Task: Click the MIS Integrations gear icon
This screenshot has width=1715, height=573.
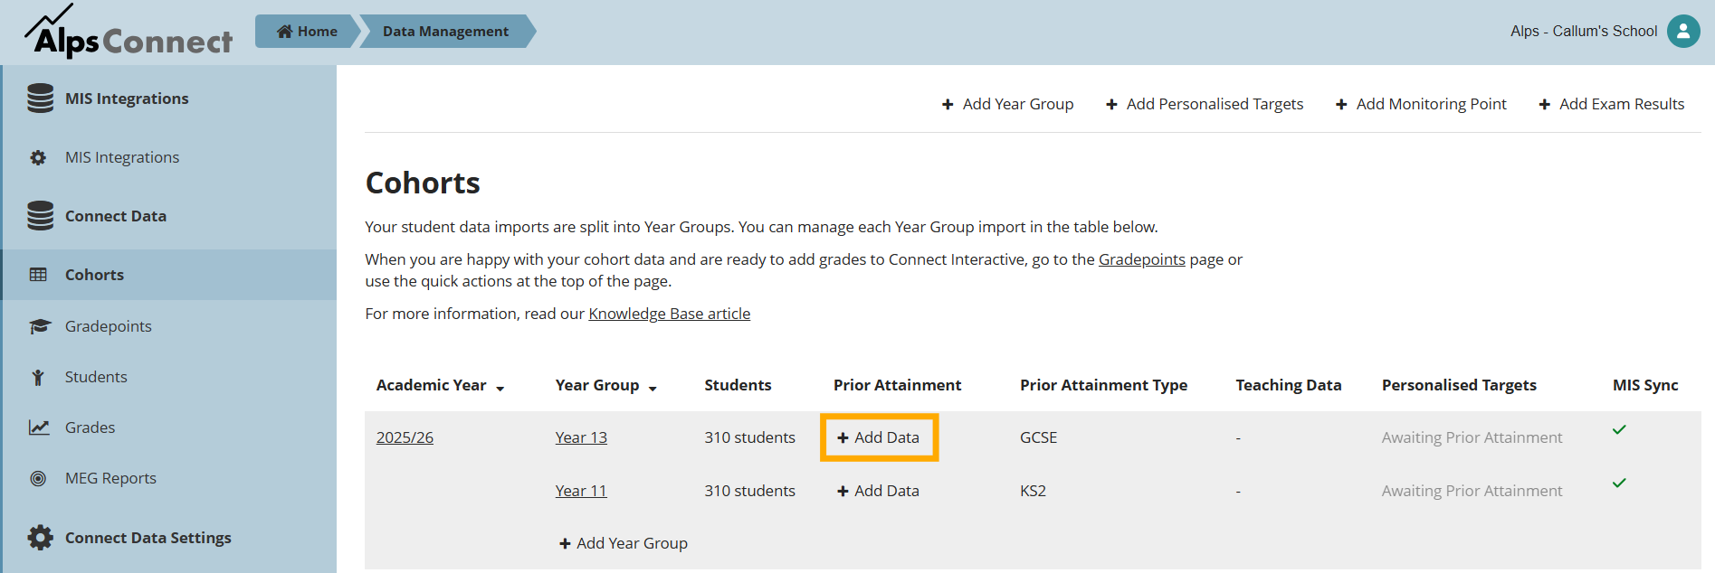Action: tap(38, 158)
